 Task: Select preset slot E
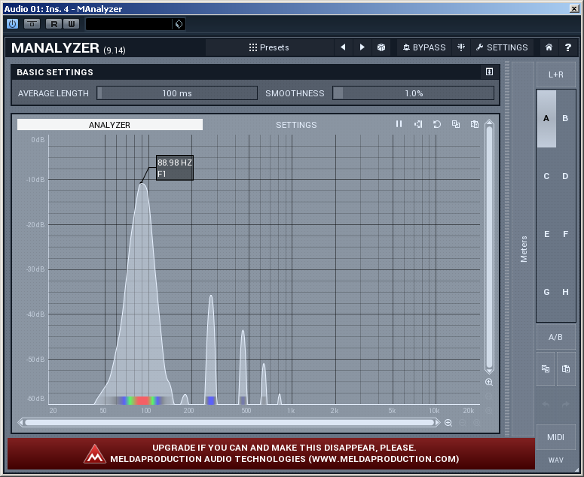click(546, 234)
